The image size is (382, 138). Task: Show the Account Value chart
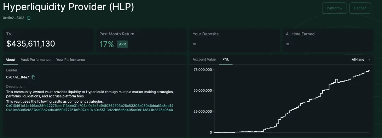coord(204,59)
